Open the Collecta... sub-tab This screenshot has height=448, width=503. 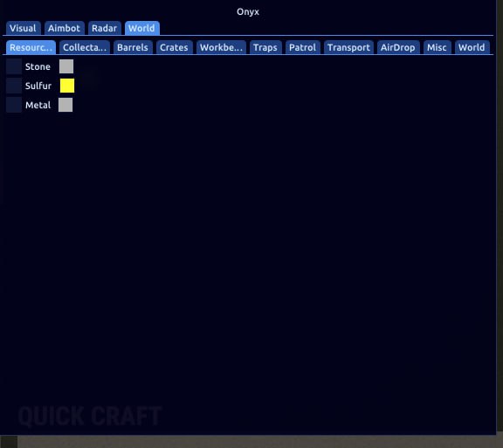coord(85,47)
